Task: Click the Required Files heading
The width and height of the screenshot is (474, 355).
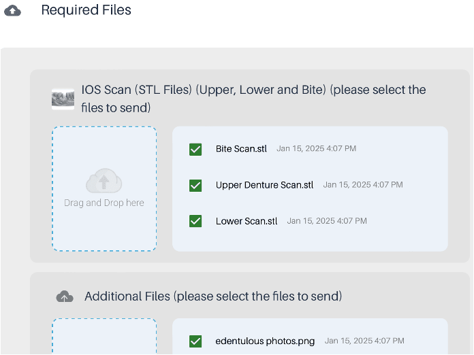Action: click(86, 10)
